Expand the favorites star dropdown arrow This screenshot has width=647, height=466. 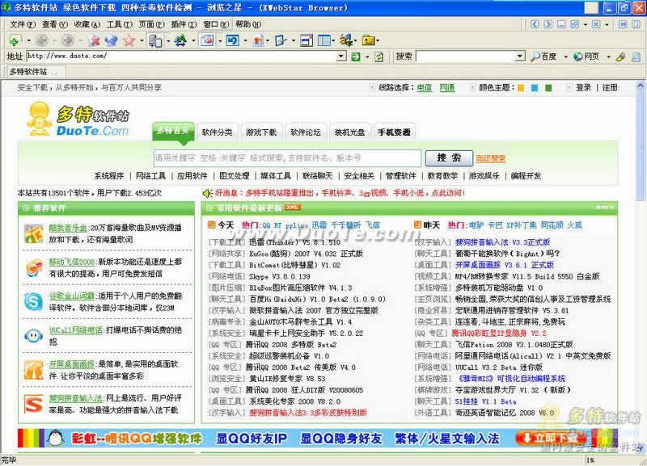click(x=141, y=41)
